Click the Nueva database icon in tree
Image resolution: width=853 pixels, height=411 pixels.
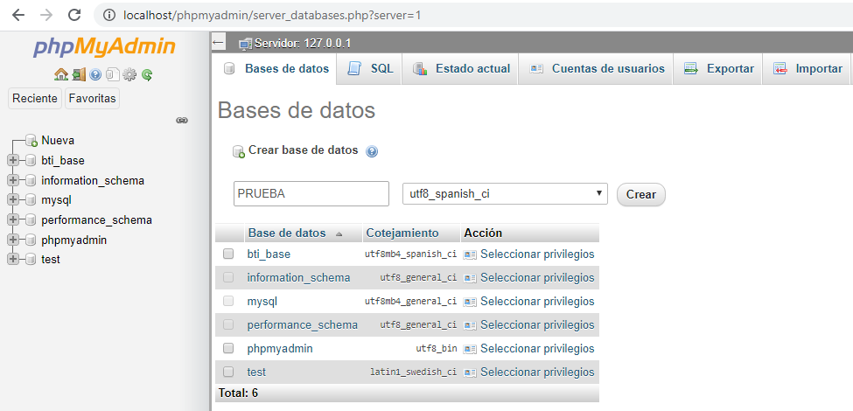(31, 141)
